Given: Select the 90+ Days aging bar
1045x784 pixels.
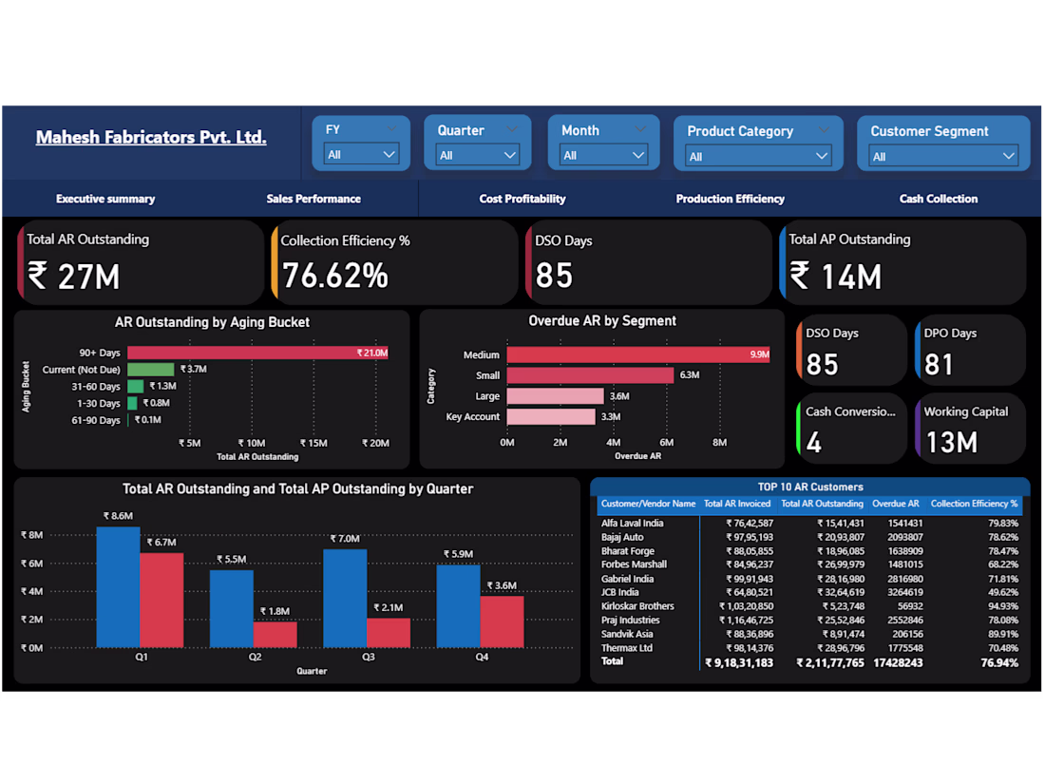Looking at the screenshot, I should pos(257,353).
